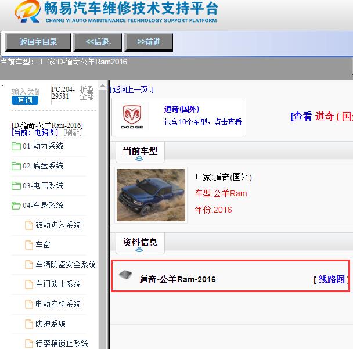The image size is (353, 349).
Task: Go back with the <<后退 button
Action: pyautogui.click(x=98, y=42)
